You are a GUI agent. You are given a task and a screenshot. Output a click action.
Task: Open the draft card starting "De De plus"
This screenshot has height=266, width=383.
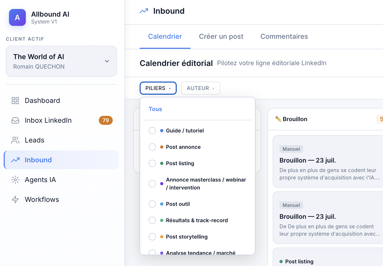click(328, 217)
